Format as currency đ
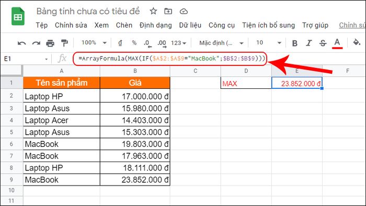 [x=120, y=43]
